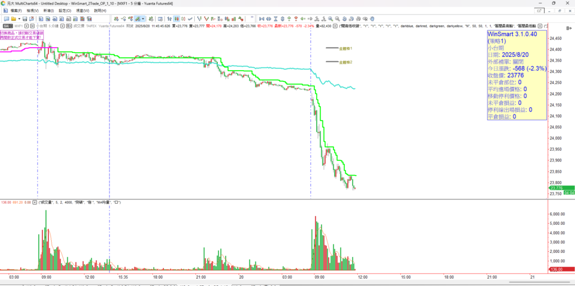This screenshot has height=286, width=575.
Task: Click the 收盤價: 23776 line
Action: [x=506, y=76]
